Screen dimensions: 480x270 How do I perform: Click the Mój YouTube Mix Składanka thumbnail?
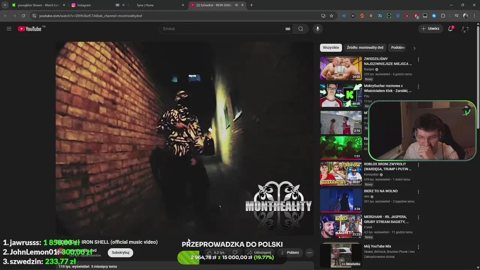click(341, 255)
